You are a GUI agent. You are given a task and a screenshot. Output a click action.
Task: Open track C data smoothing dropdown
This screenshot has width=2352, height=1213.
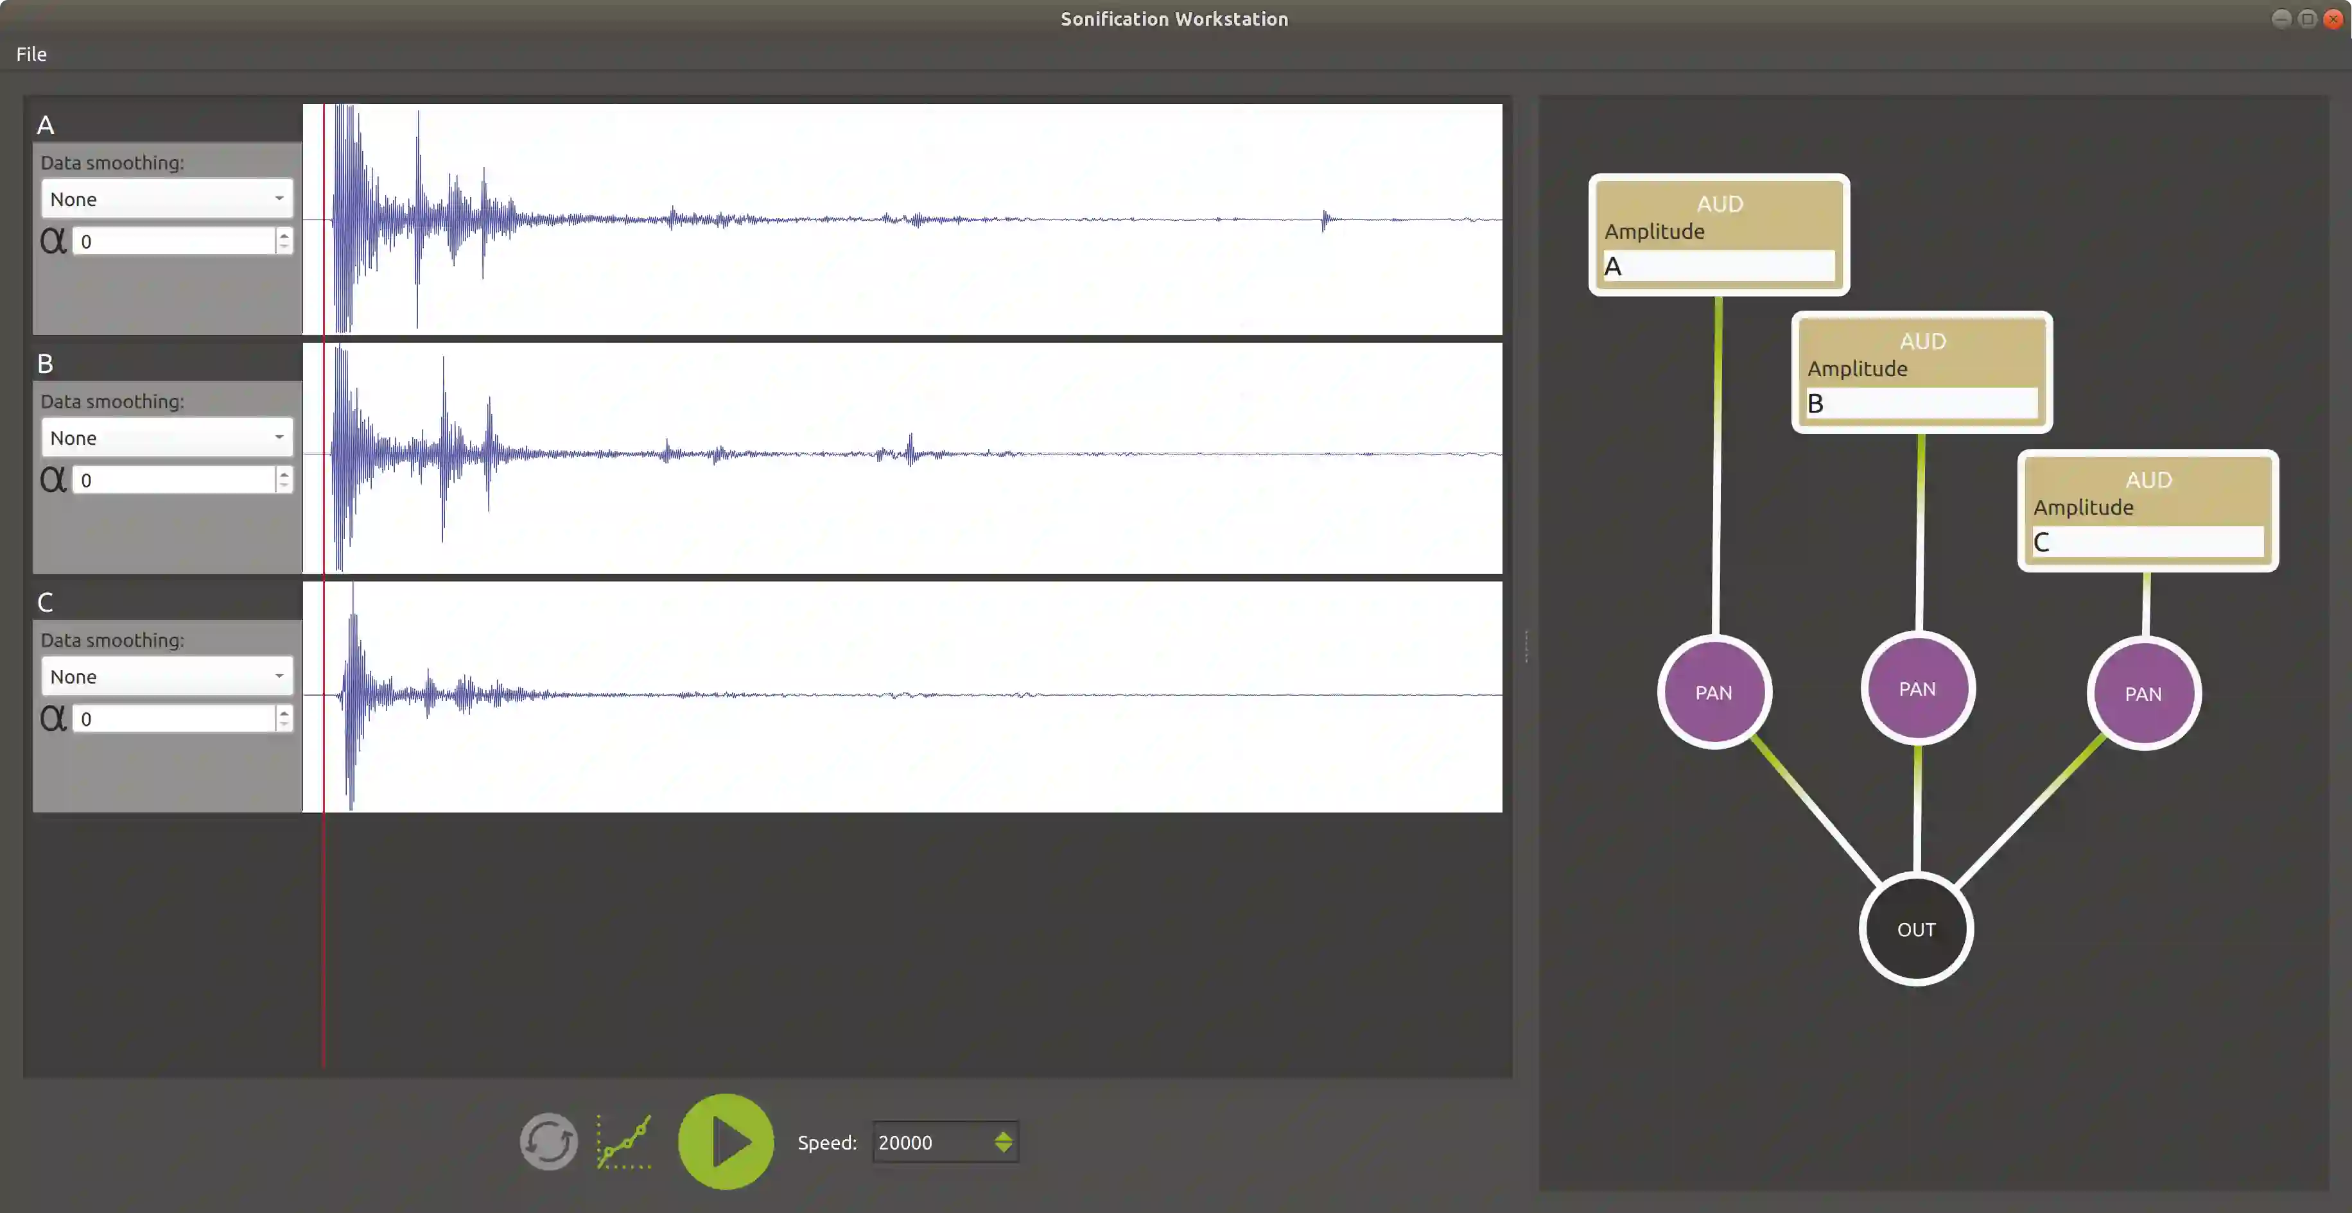coord(166,676)
